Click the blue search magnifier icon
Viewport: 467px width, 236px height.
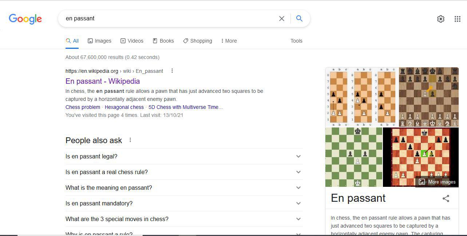pos(299,19)
